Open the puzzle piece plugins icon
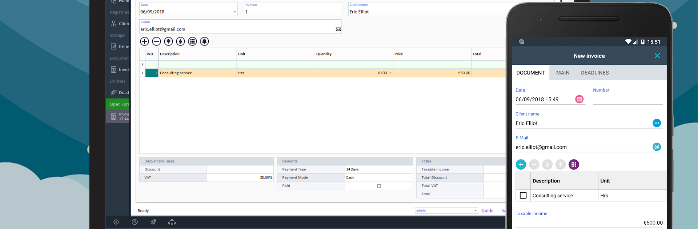Viewport: 698px width, 229px height. coord(172,222)
